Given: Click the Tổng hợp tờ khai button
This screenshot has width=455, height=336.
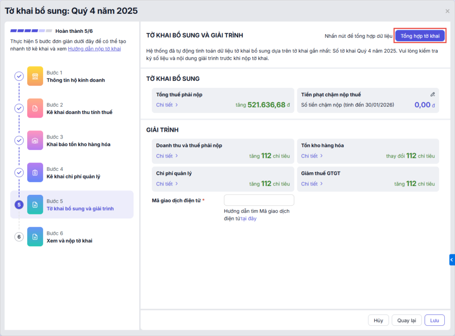Looking at the screenshot, I should coord(420,36).
